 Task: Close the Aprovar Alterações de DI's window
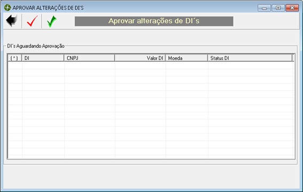click(x=292, y=8)
